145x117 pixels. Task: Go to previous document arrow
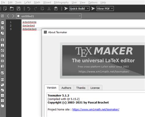pos(8,16)
